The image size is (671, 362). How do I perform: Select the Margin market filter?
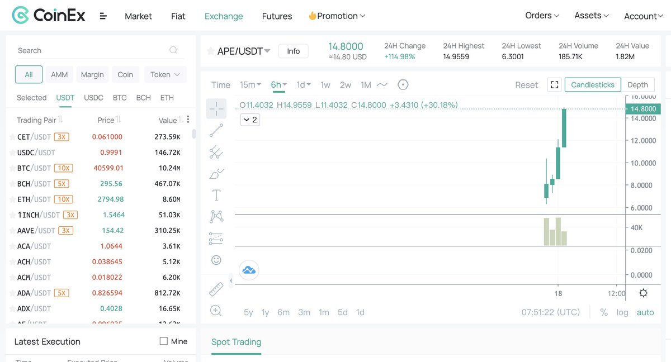click(92, 74)
